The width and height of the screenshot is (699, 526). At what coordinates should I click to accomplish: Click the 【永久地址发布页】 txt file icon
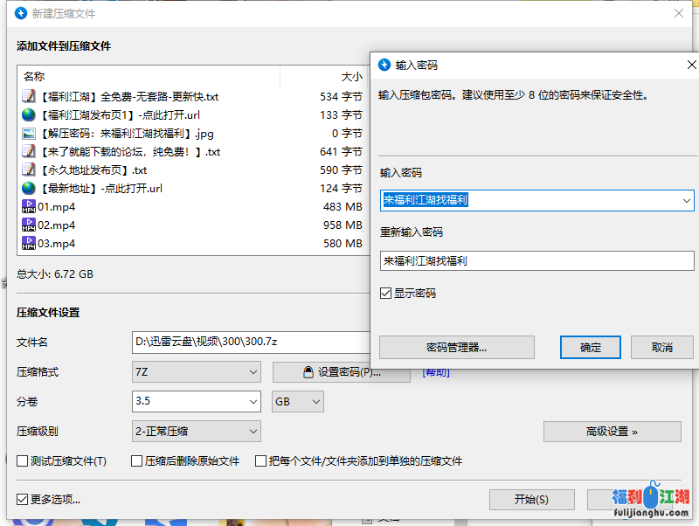tap(29, 170)
